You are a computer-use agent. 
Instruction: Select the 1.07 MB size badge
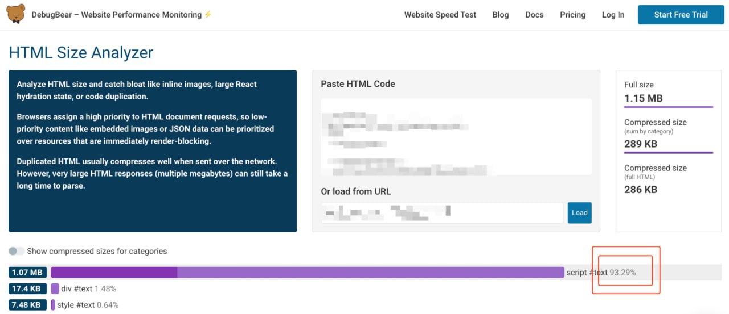tap(27, 273)
